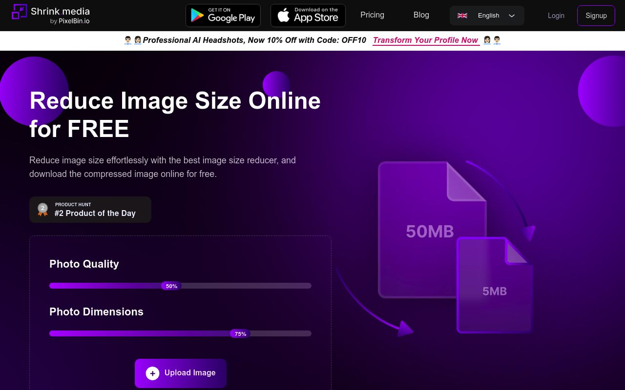Screen dimensions: 625x390
Task: Click the Shrink media logo icon
Action: pyautogui.click(x=20, y=12)
